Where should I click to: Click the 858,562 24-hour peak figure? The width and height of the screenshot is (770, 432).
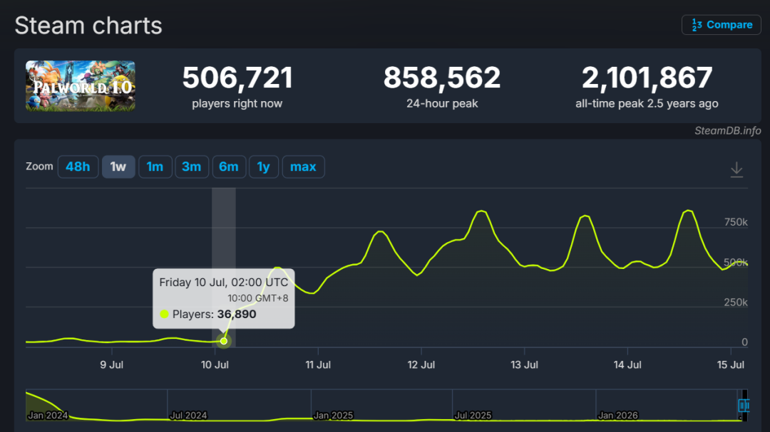pos(442,78)
